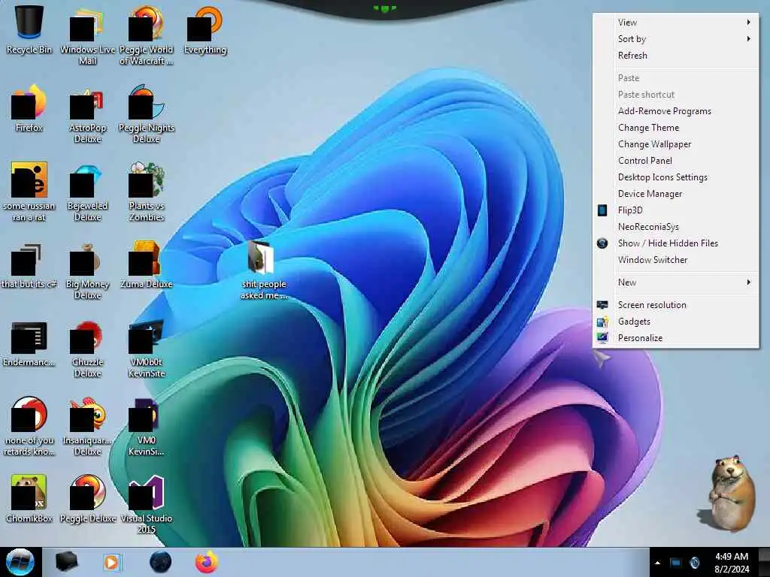The image size is (770, 577).
Task: Open the Recycle Bin desktop icon
Action: 29,29
